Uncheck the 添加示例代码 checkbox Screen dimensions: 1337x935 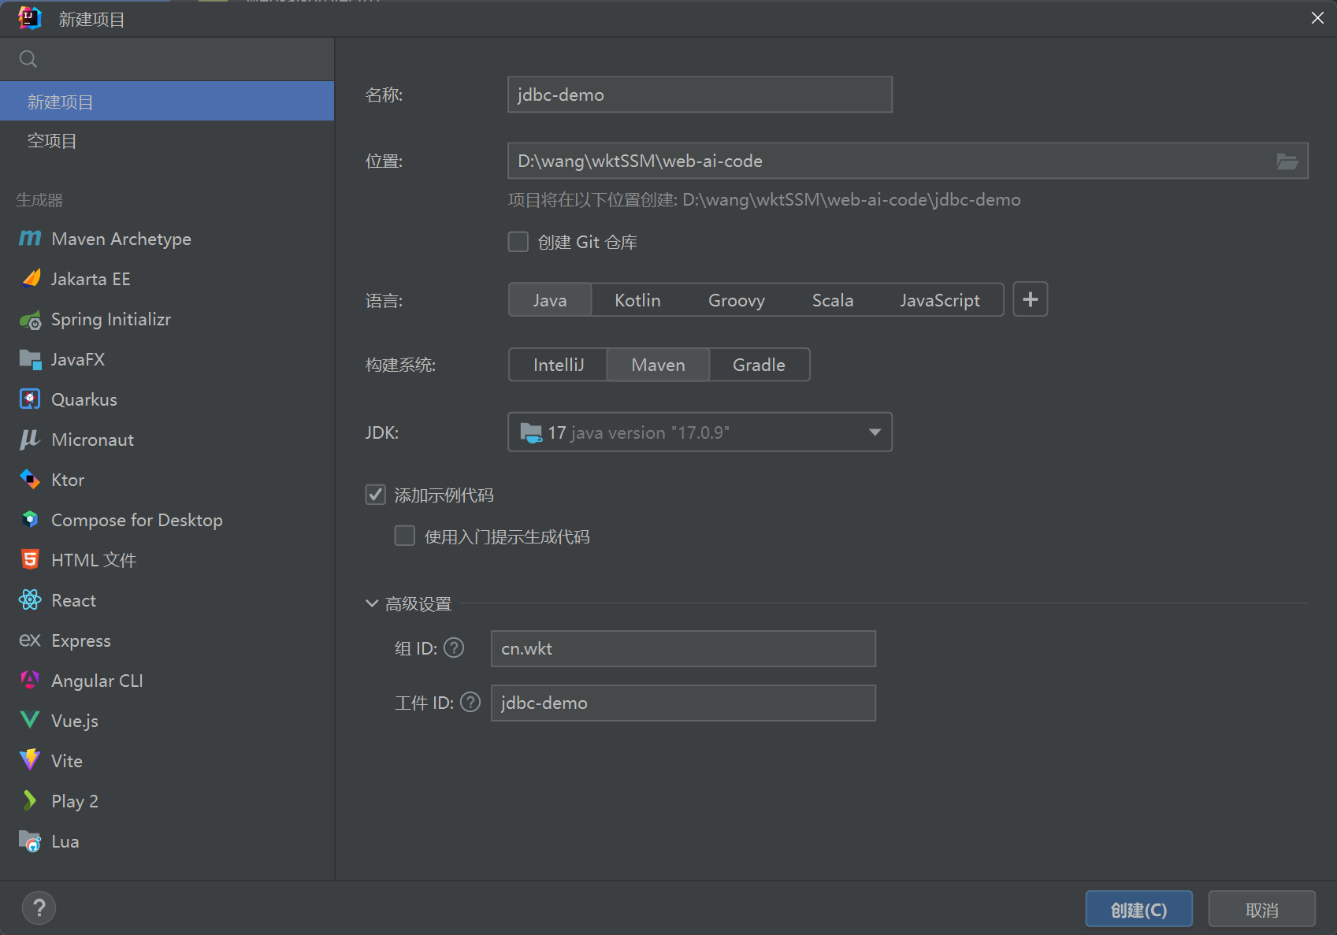pyautogui.click(x=376, y=495)
